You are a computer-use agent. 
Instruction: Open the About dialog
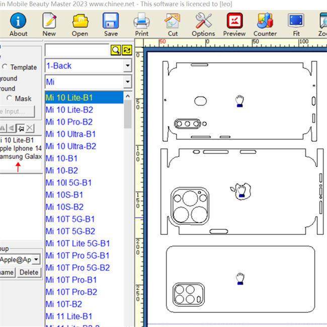pyautogui.click(x=18, y=24)
